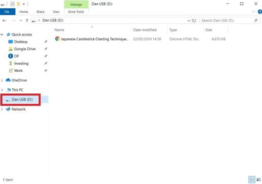
Task: Open the File menu
Action: point(7,12)
